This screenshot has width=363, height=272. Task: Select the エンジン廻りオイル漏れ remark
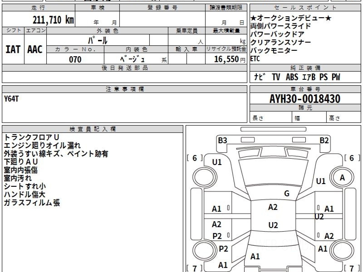point(42,146)
